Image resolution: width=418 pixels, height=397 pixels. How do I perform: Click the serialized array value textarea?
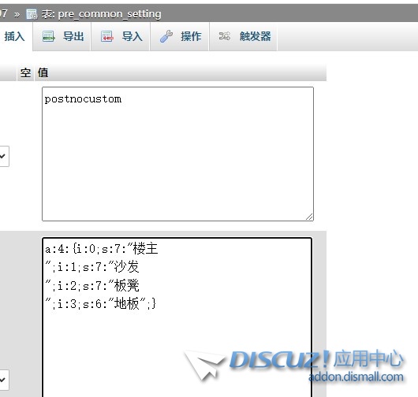177,317
